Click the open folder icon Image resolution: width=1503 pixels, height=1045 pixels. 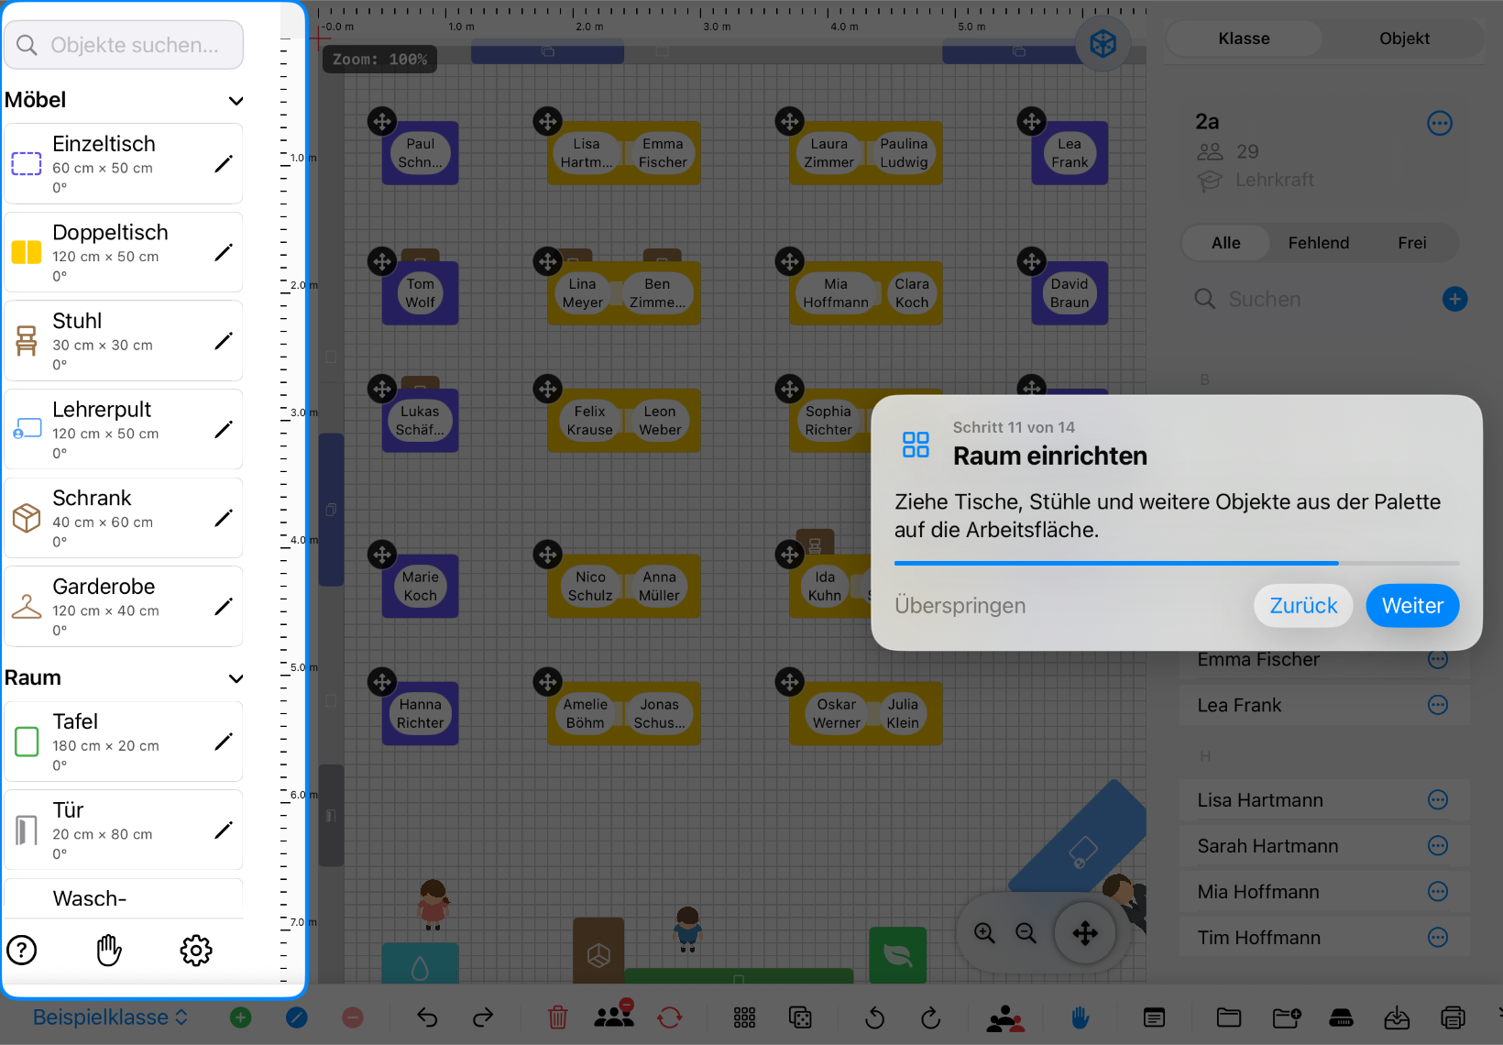(1229, 1017)
